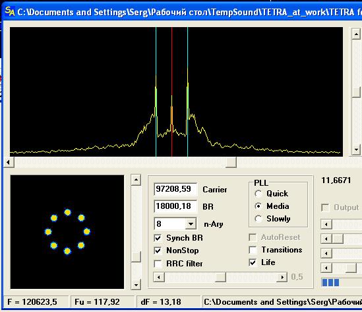The image size is (362, 312).
Task: Click RRC filter slider right arrow
Action: (x=282, y=277)
